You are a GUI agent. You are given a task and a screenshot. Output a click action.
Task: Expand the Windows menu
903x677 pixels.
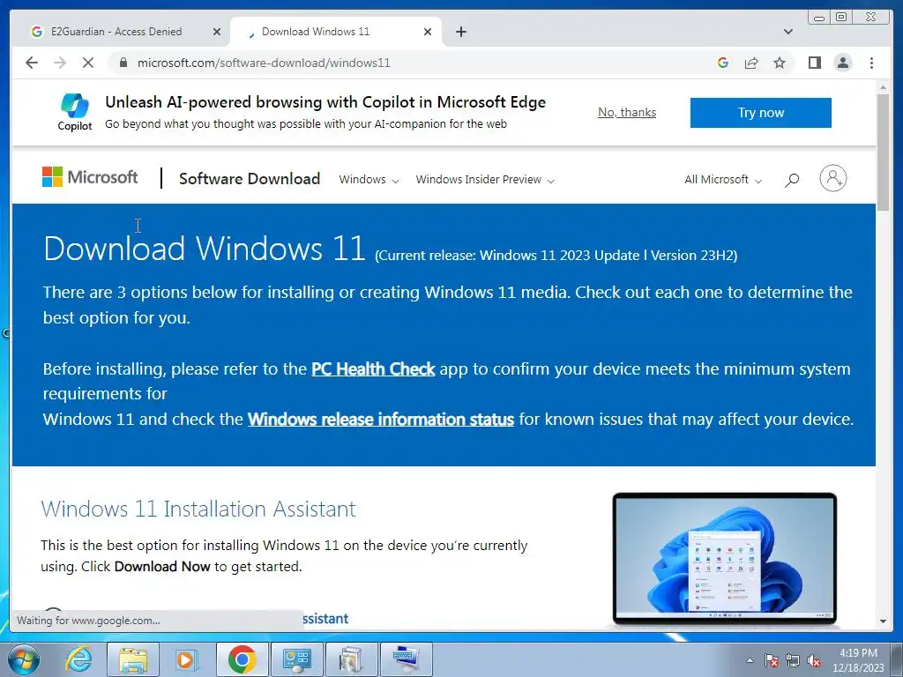click(369, 180)
